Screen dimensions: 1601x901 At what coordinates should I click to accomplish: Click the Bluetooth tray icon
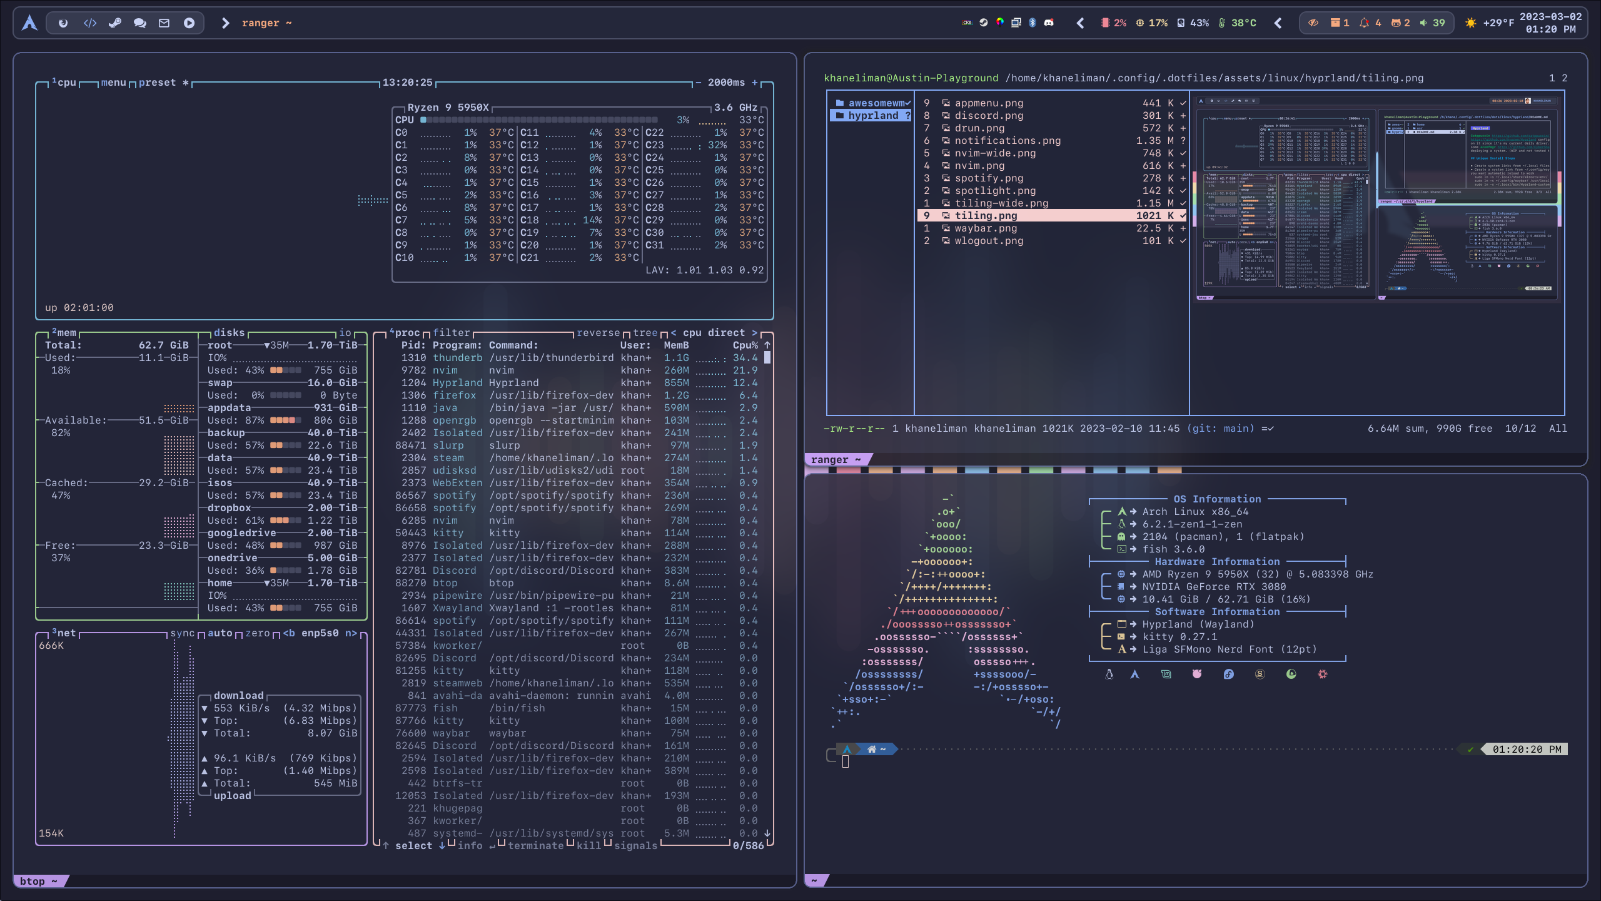click(x=1033, y=23)
